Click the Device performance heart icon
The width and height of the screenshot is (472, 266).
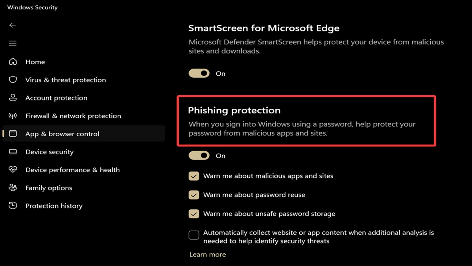tap(13, 170)
